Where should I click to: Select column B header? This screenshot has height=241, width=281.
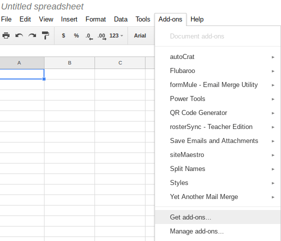pyautogui.click(x=69, y=62)
